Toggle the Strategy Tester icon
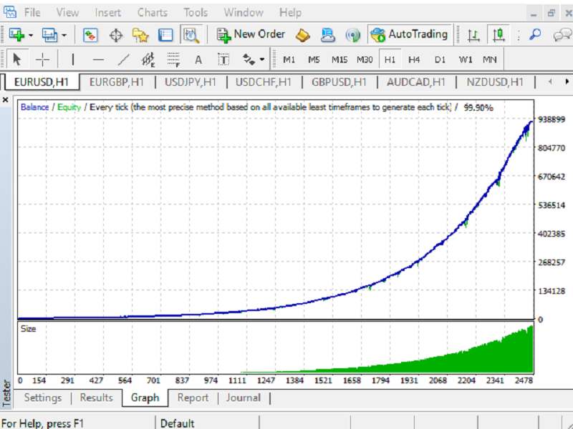 click(191, 35)
